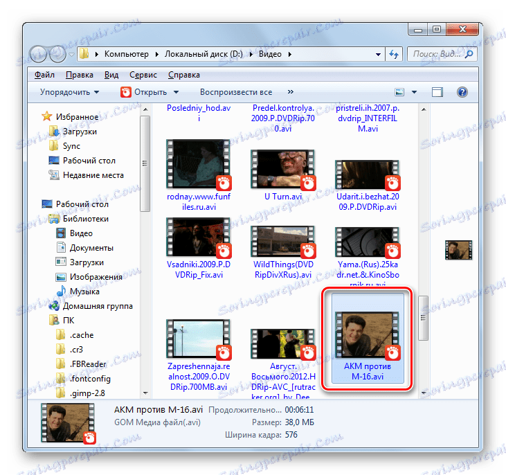
Task: Open the Документы library
Action: tap(85, 248)
